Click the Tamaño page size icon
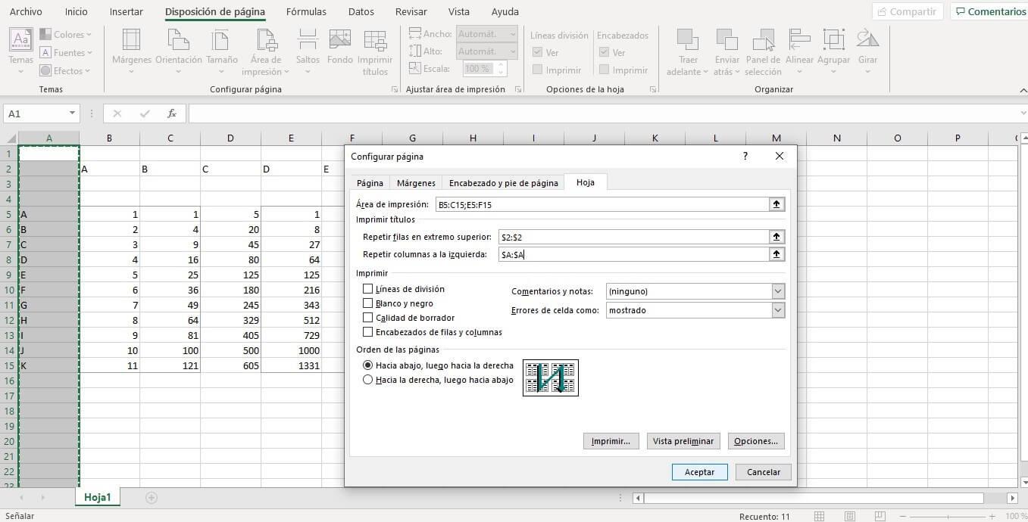The width and height of the screenshot is (1028, 522). pos(221,41)
